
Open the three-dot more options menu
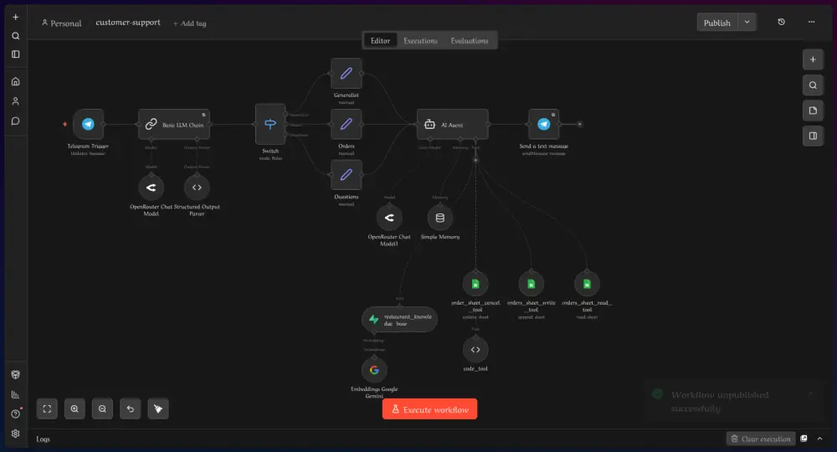(x=811, y=22)
